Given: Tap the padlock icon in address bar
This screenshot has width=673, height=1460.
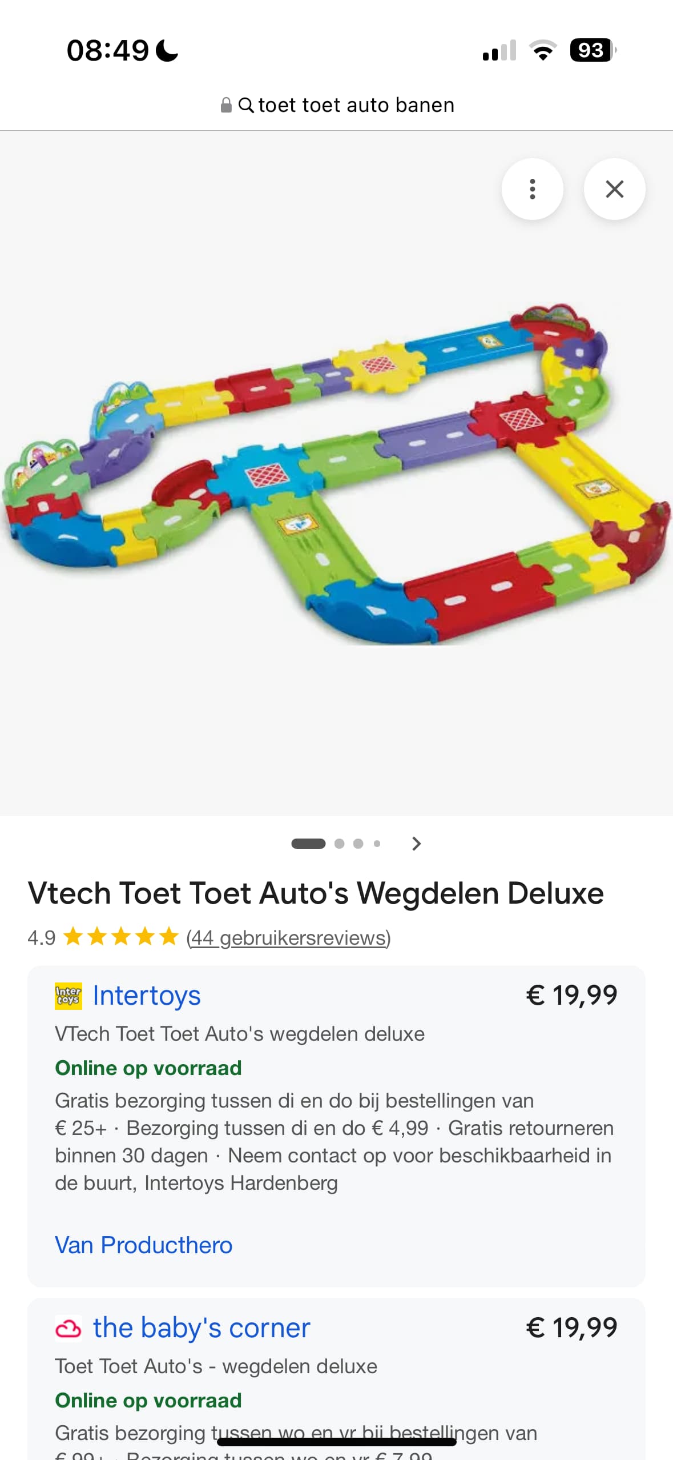Looking at the screenshot, I should click(x=226, y=105).
